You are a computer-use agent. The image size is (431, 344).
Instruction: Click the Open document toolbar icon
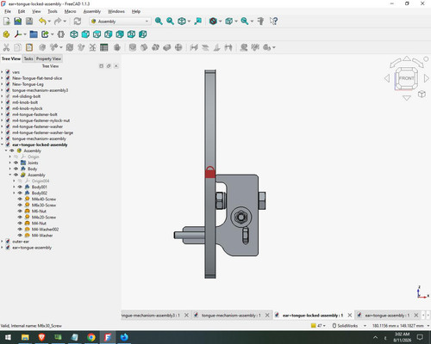click(18, 21)
